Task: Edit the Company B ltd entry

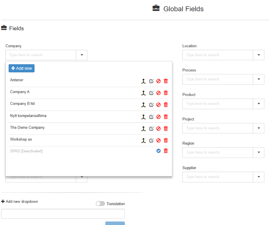Action: pyautogui.click(x=151, y=105)
